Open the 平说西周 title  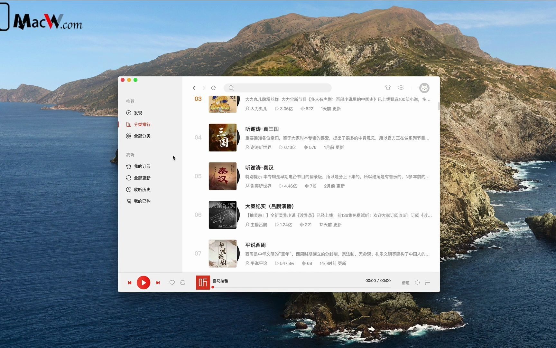(x=255, y=245)
